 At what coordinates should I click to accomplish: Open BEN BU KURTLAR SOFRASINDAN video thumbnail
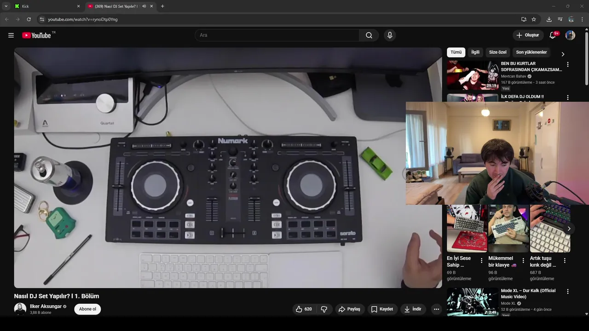point(473,75)
